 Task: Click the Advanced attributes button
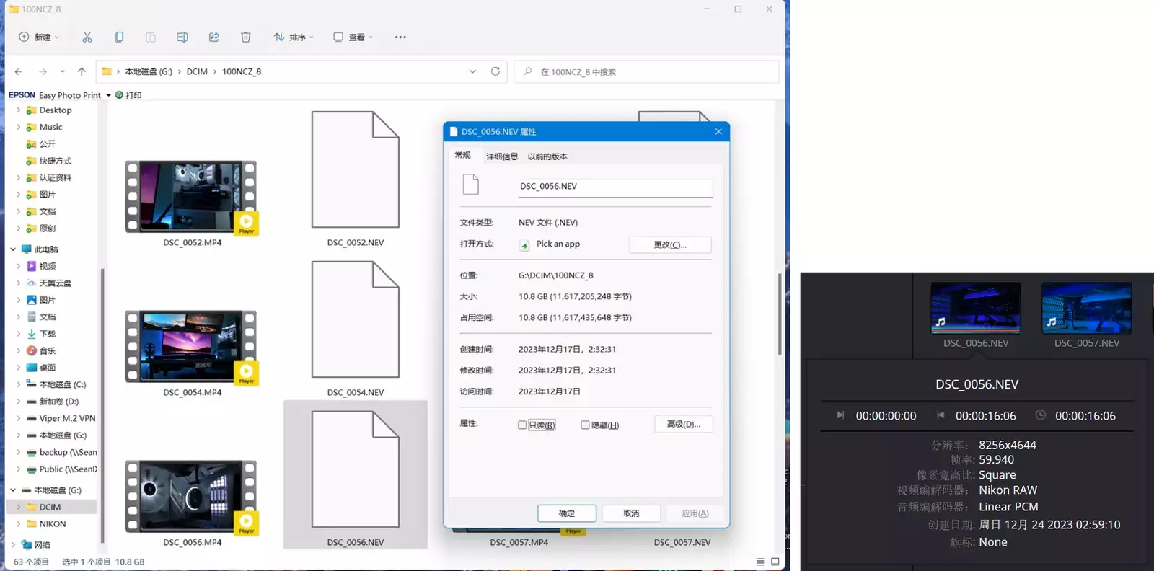[x=684, y=424]
